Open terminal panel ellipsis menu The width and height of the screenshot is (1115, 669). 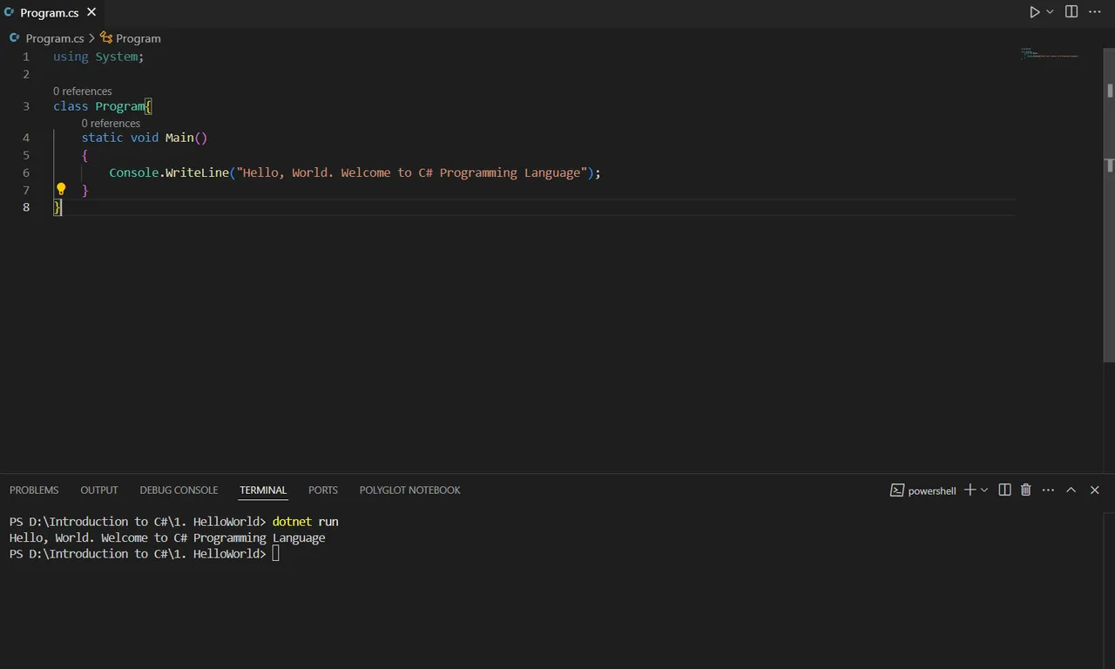[x=1048, y=490]
